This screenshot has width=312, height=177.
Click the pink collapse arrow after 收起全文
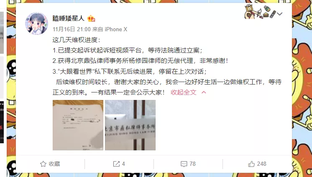204,92
